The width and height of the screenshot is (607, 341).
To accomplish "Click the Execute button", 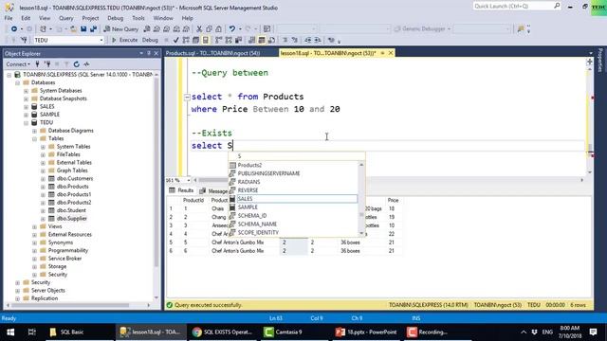I will point(124,40).
